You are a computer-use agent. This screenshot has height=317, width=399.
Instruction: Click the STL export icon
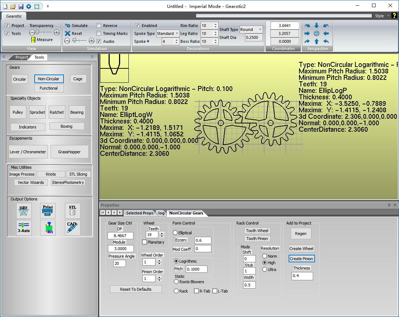73,210
